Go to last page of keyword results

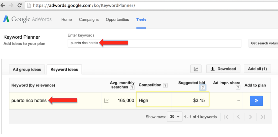coord(263,117)
